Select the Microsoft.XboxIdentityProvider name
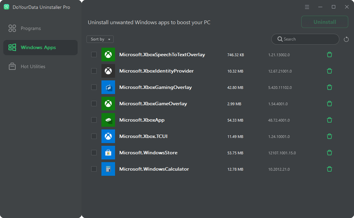The image size is (354, 218). [x=157, y=71]
